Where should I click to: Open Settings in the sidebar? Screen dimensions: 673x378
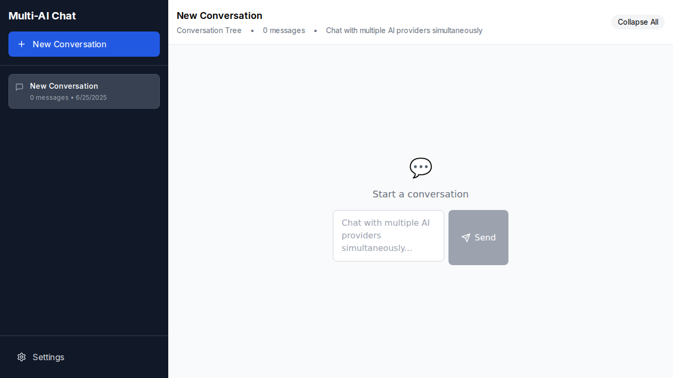[84, 357]
